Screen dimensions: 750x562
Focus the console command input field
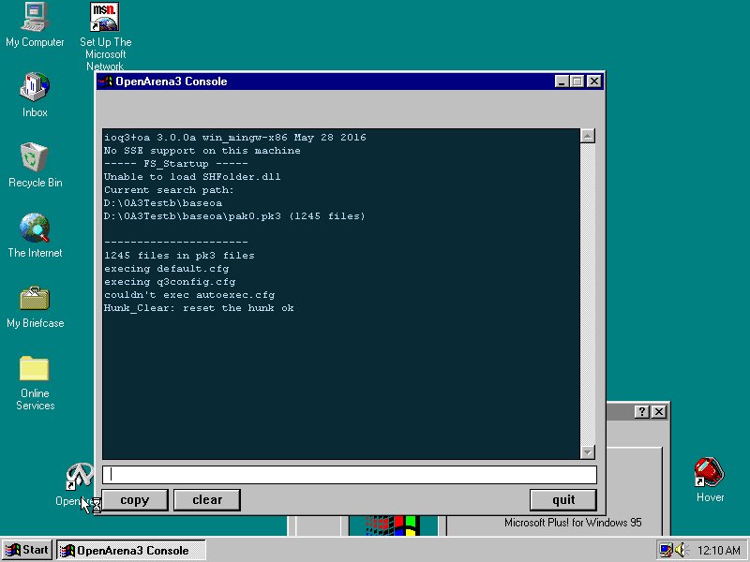click(x=349, y=475)
